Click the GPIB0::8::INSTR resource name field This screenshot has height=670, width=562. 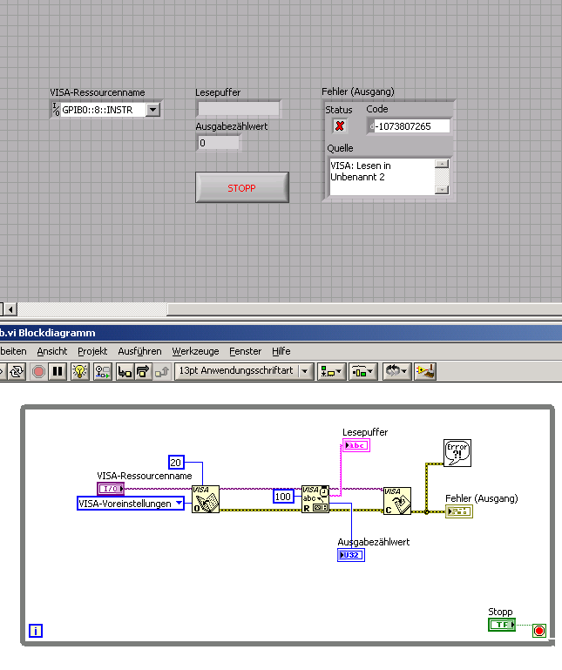[x=103, y=110]
